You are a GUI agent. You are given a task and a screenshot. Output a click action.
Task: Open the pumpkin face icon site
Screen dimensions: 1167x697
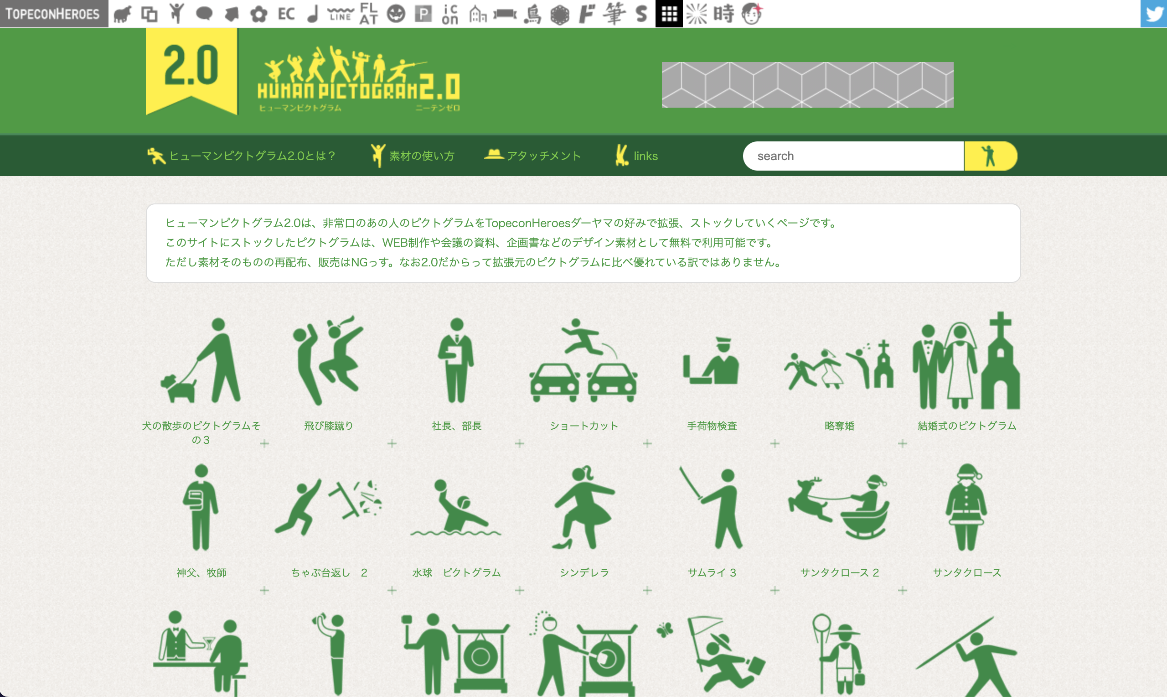(396, 14)
